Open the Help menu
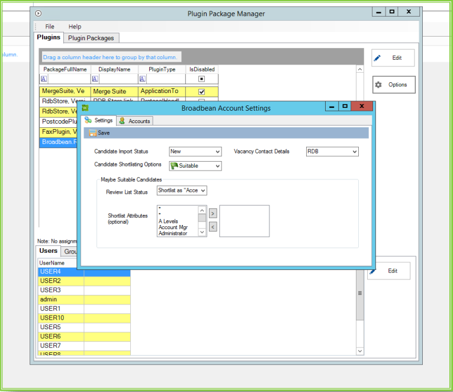The image size is (453, 392). (75, 27)
